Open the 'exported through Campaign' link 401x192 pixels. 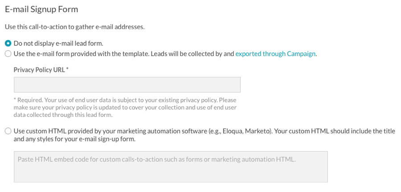pyautogui.click(x=275, y=54)
